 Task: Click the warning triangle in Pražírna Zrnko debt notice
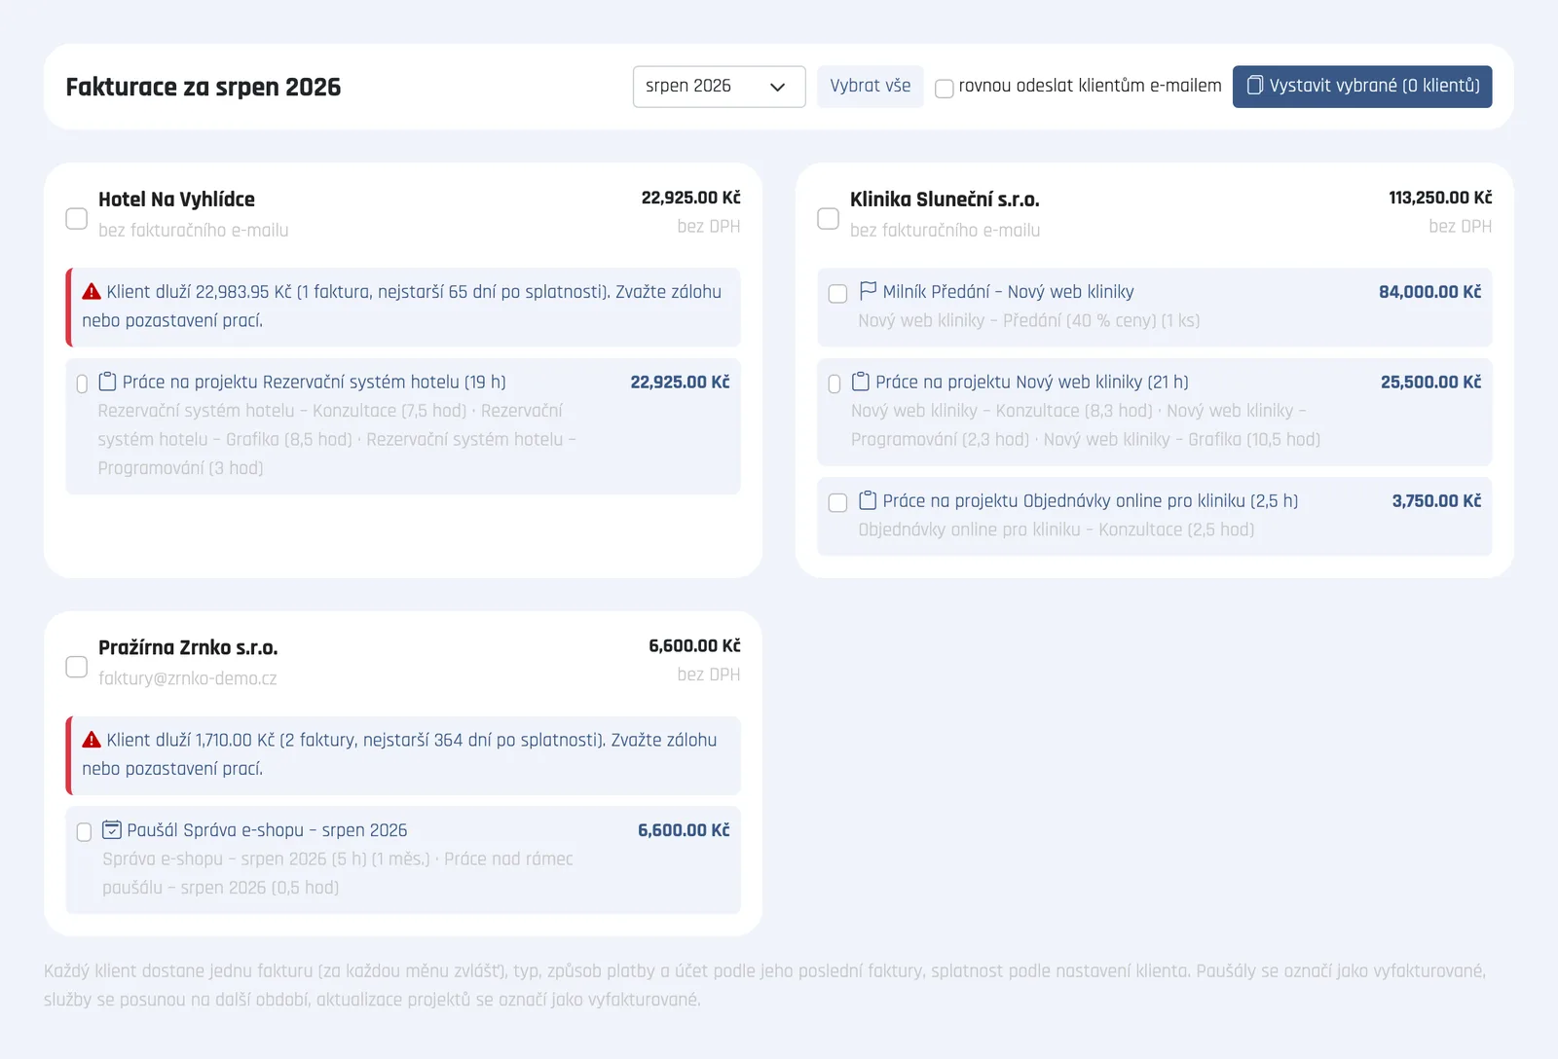pyautogui.click(x=92, y=740)
